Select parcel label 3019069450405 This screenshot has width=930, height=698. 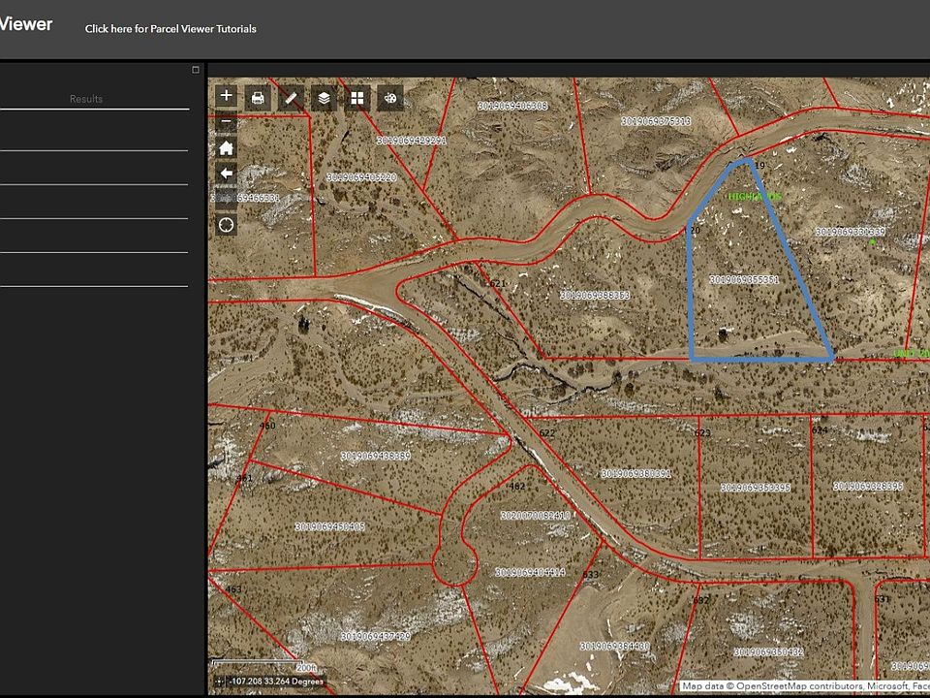(330, 526)
